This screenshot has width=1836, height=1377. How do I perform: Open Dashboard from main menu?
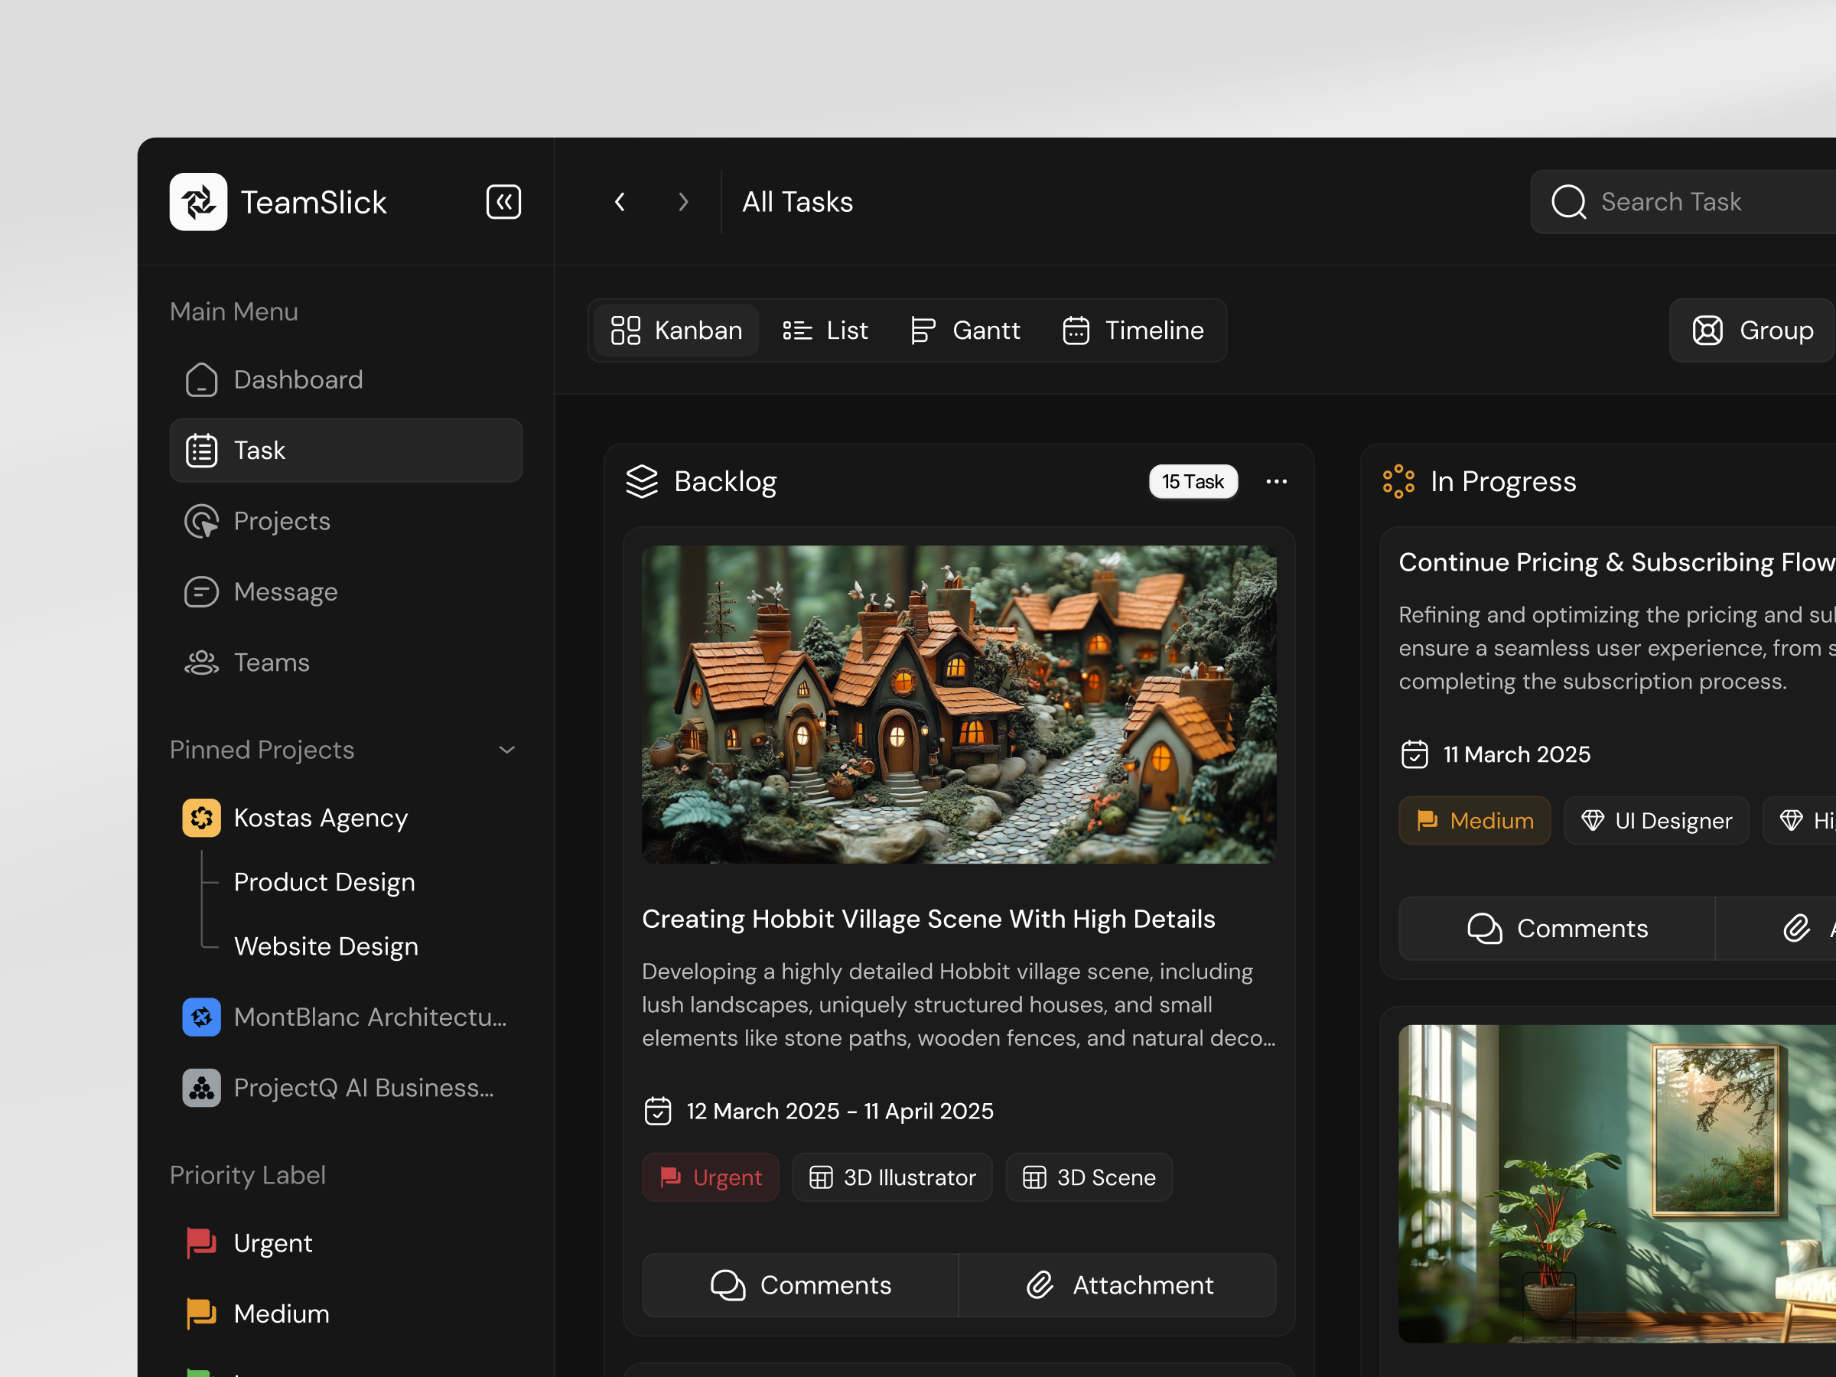[x=346, y=379]
